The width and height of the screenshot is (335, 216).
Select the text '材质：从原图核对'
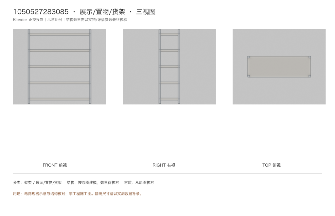point(139,183)
